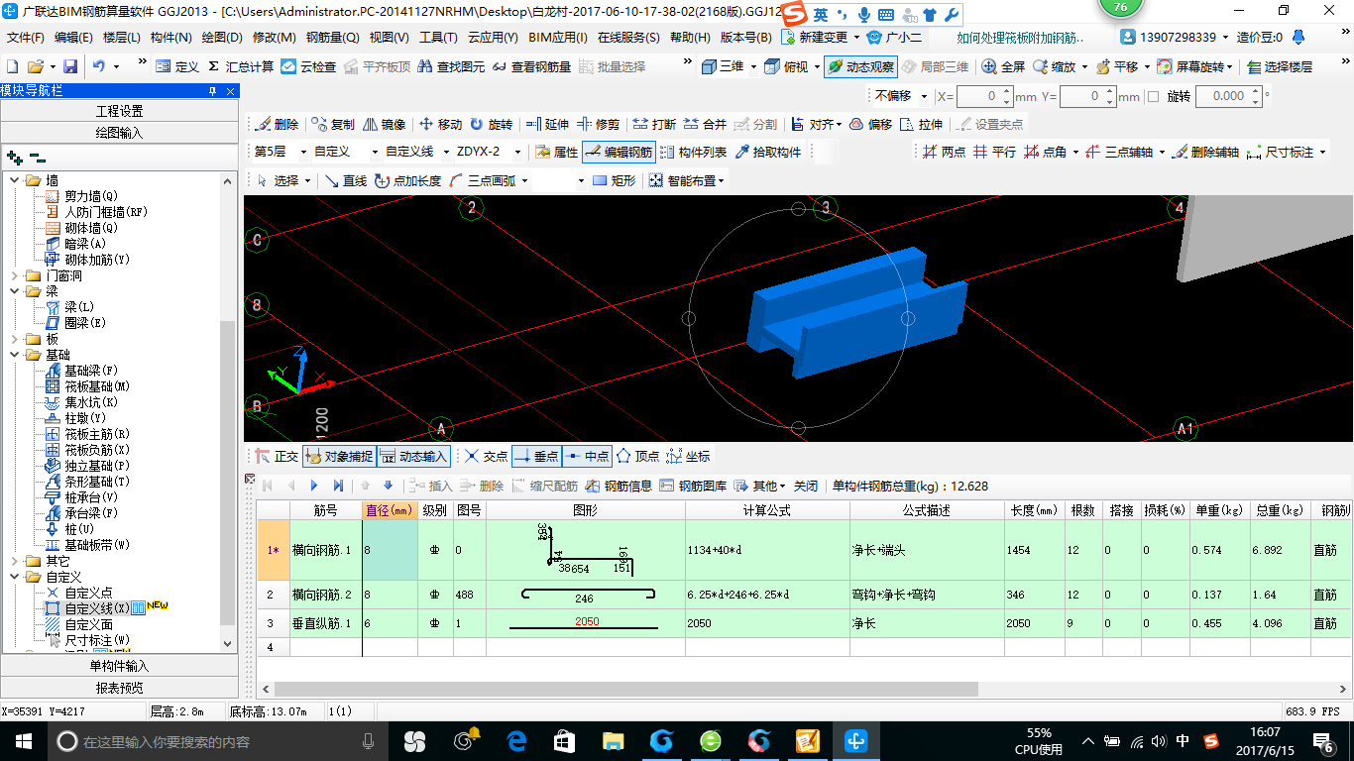The image size is (1354, 761).
Task: Open the 汇总计算 calculation tool
Action: [x=241, y=66]
